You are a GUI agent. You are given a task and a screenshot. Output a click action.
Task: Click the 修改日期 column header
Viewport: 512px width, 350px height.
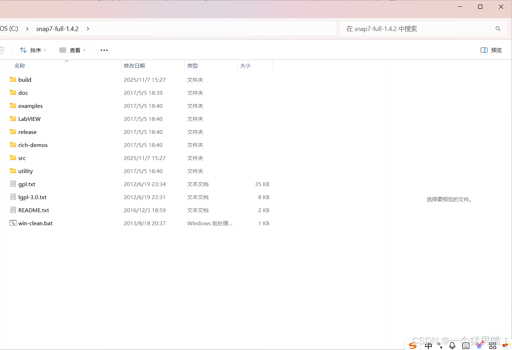pos(134,66)
